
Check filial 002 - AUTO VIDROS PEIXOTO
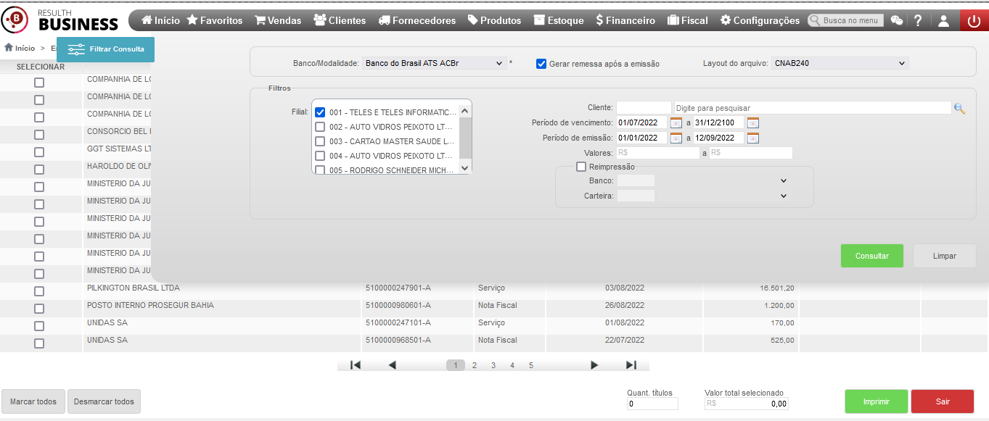(320, 127)
